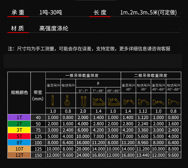This screenshot has width=188, height=168.
Task: Click the 带宽 (mm) column header
Action: point(38,95)
